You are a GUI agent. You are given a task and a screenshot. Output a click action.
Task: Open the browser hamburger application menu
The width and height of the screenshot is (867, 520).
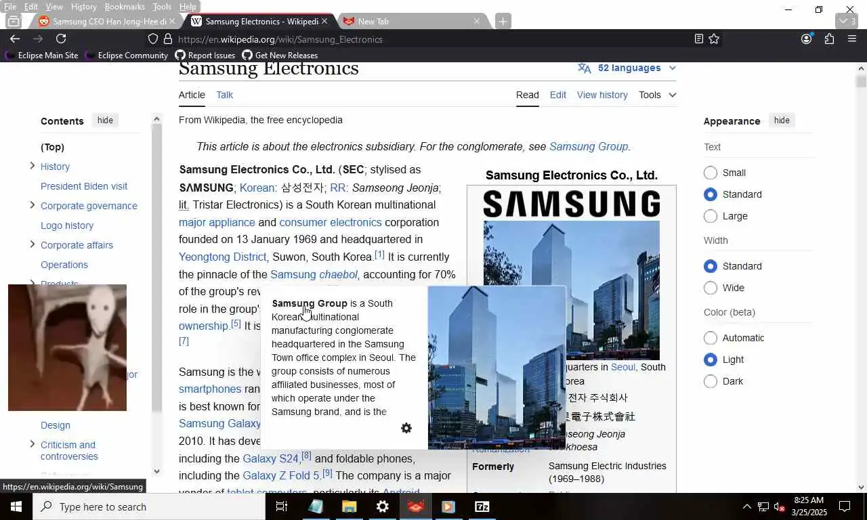click(x=852, y=39)
